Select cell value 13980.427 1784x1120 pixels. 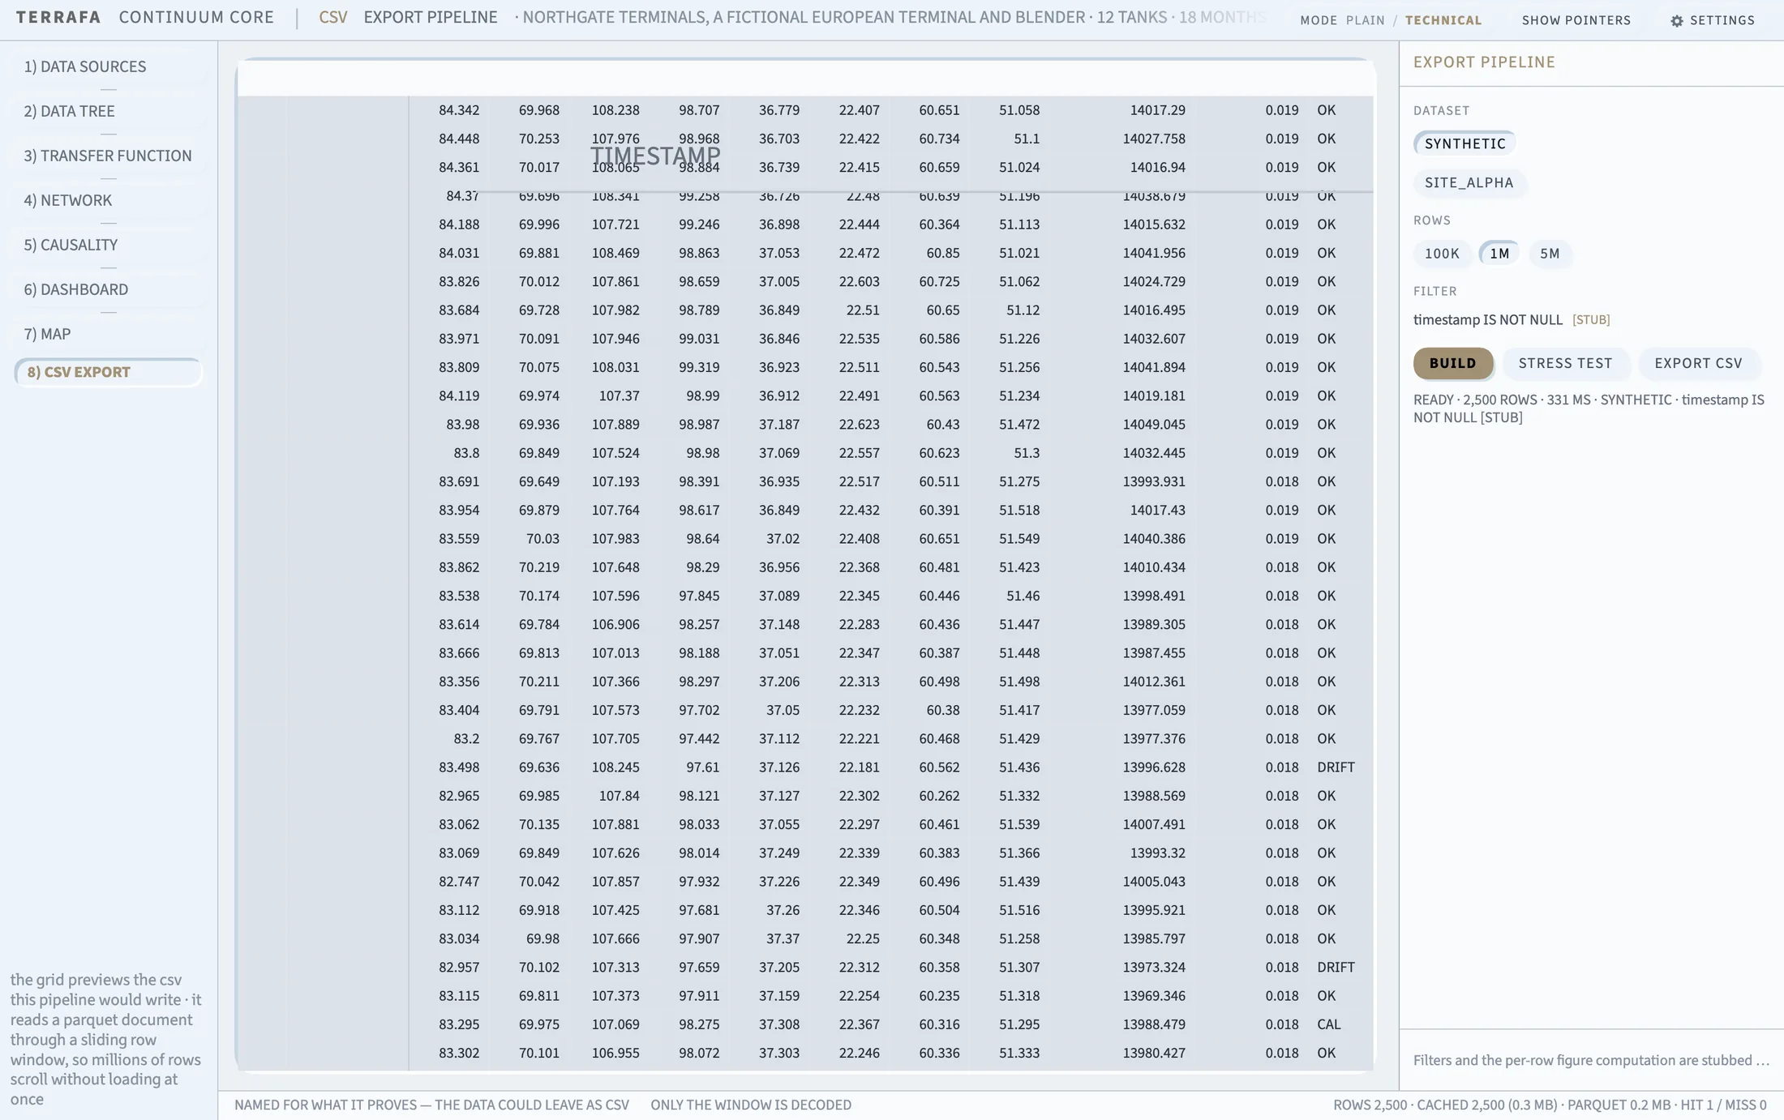point(1154,1054)
